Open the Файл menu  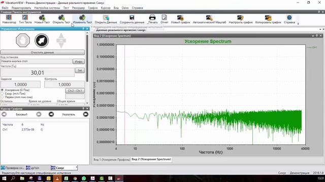click(x=5, y=8)
